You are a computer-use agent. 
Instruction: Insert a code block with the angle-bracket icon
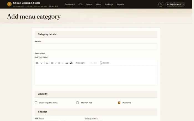coord(95,63)
